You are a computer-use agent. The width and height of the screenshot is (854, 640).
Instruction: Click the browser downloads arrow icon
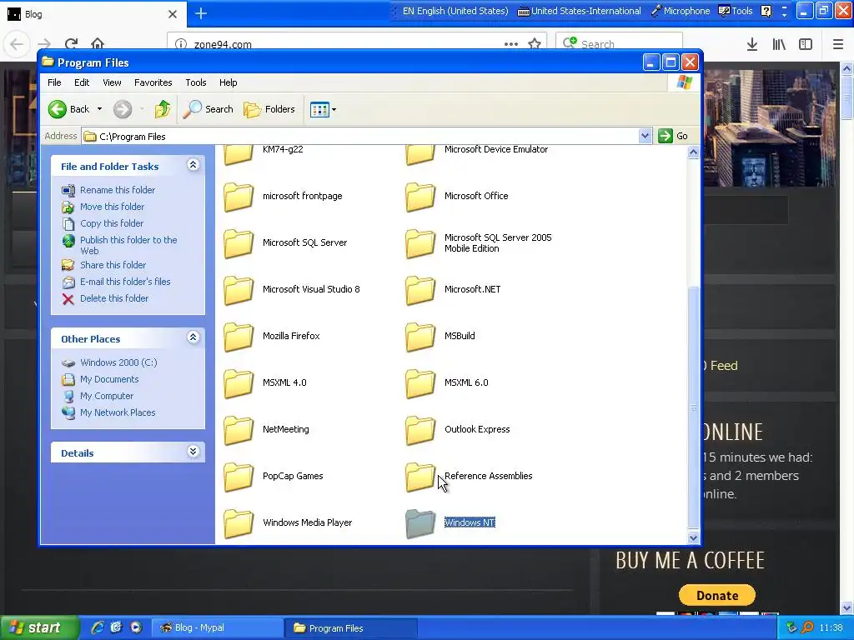pos(752,44)
